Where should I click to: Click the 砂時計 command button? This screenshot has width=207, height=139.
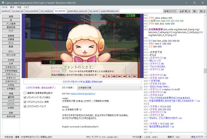point(11,108)
